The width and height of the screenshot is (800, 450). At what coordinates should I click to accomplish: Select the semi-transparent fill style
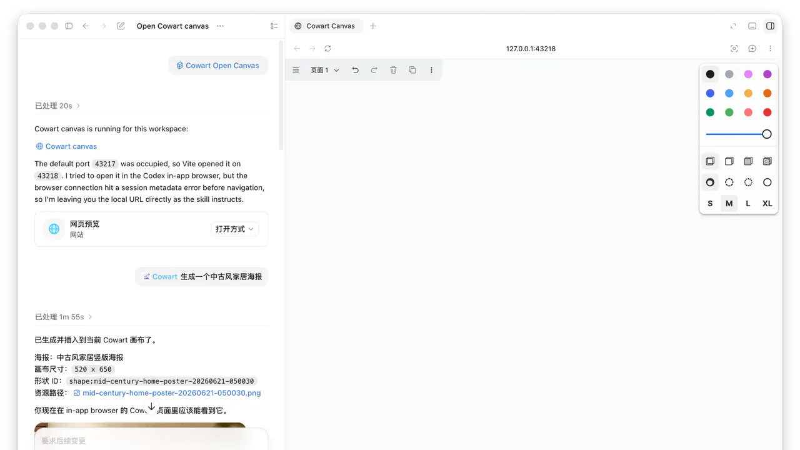(729, 161)
